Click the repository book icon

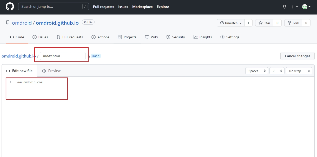[x=8, y=23]
